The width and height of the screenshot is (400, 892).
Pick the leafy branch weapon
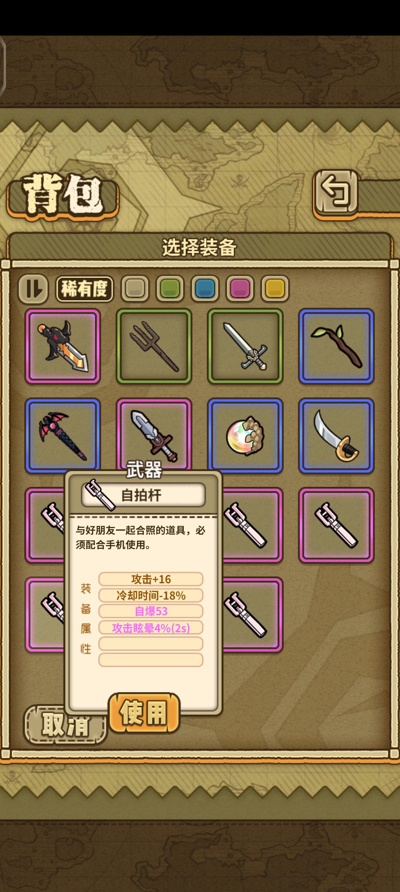coord(336,346)
